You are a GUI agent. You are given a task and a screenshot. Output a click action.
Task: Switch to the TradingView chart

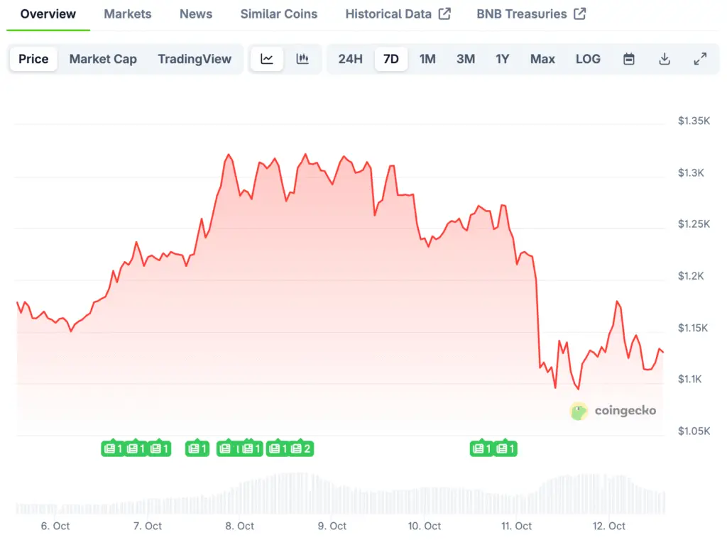[x=195, y=59]
